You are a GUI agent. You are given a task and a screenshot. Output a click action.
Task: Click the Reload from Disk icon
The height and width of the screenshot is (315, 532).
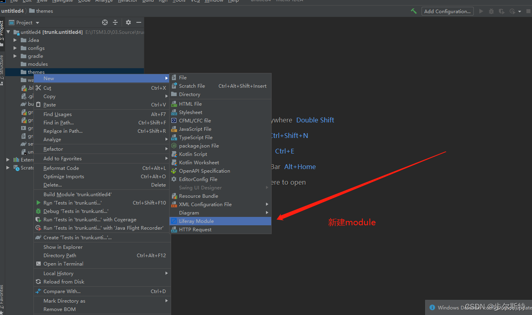[x=38, y=282]
